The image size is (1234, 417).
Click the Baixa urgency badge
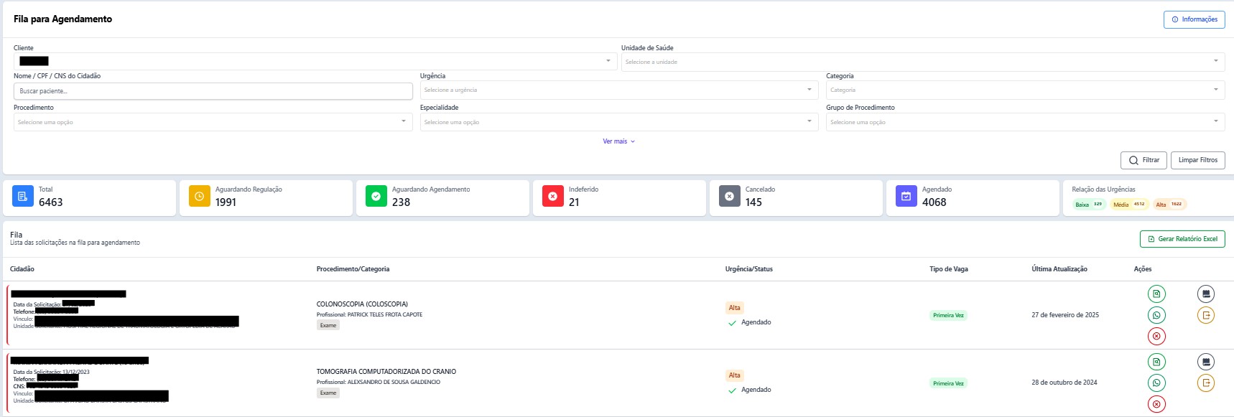pyautogui.click(x=1088, y=205)
